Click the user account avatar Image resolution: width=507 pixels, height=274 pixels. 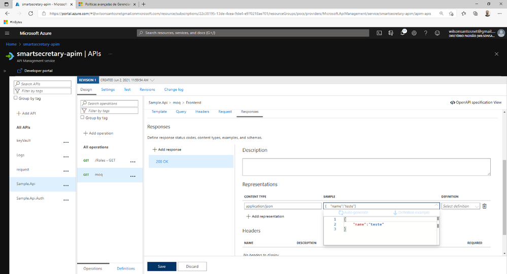[x=501, y=33]
